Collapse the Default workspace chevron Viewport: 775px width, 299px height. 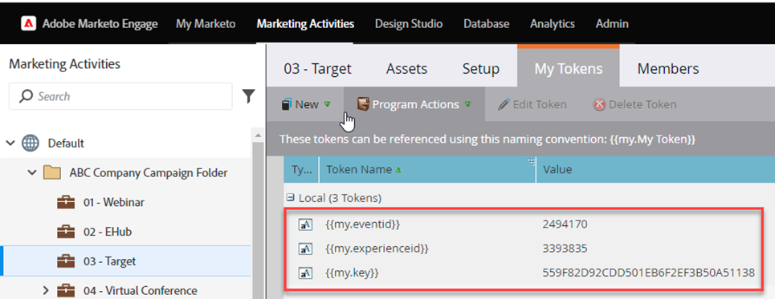tap(10, 143)
